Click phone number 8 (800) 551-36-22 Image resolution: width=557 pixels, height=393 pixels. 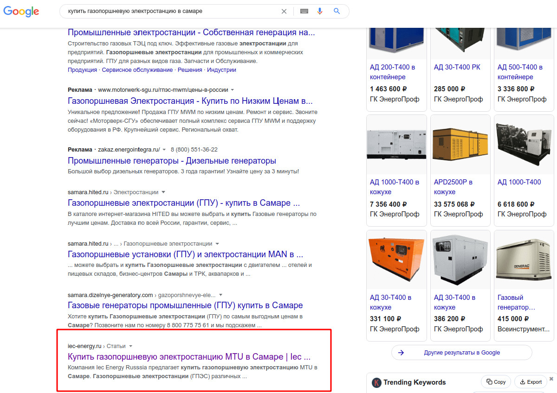tap(194, 150)
